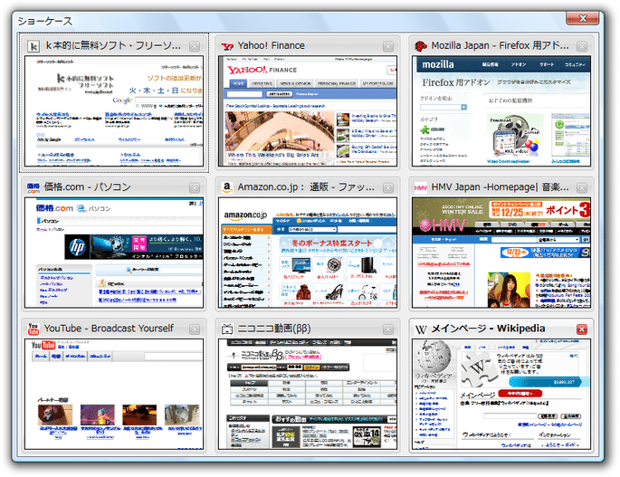This screenshot has height=477, width=620.
Task: Open the Mozilla Firefox add-ons page preview
Action: 501,111
